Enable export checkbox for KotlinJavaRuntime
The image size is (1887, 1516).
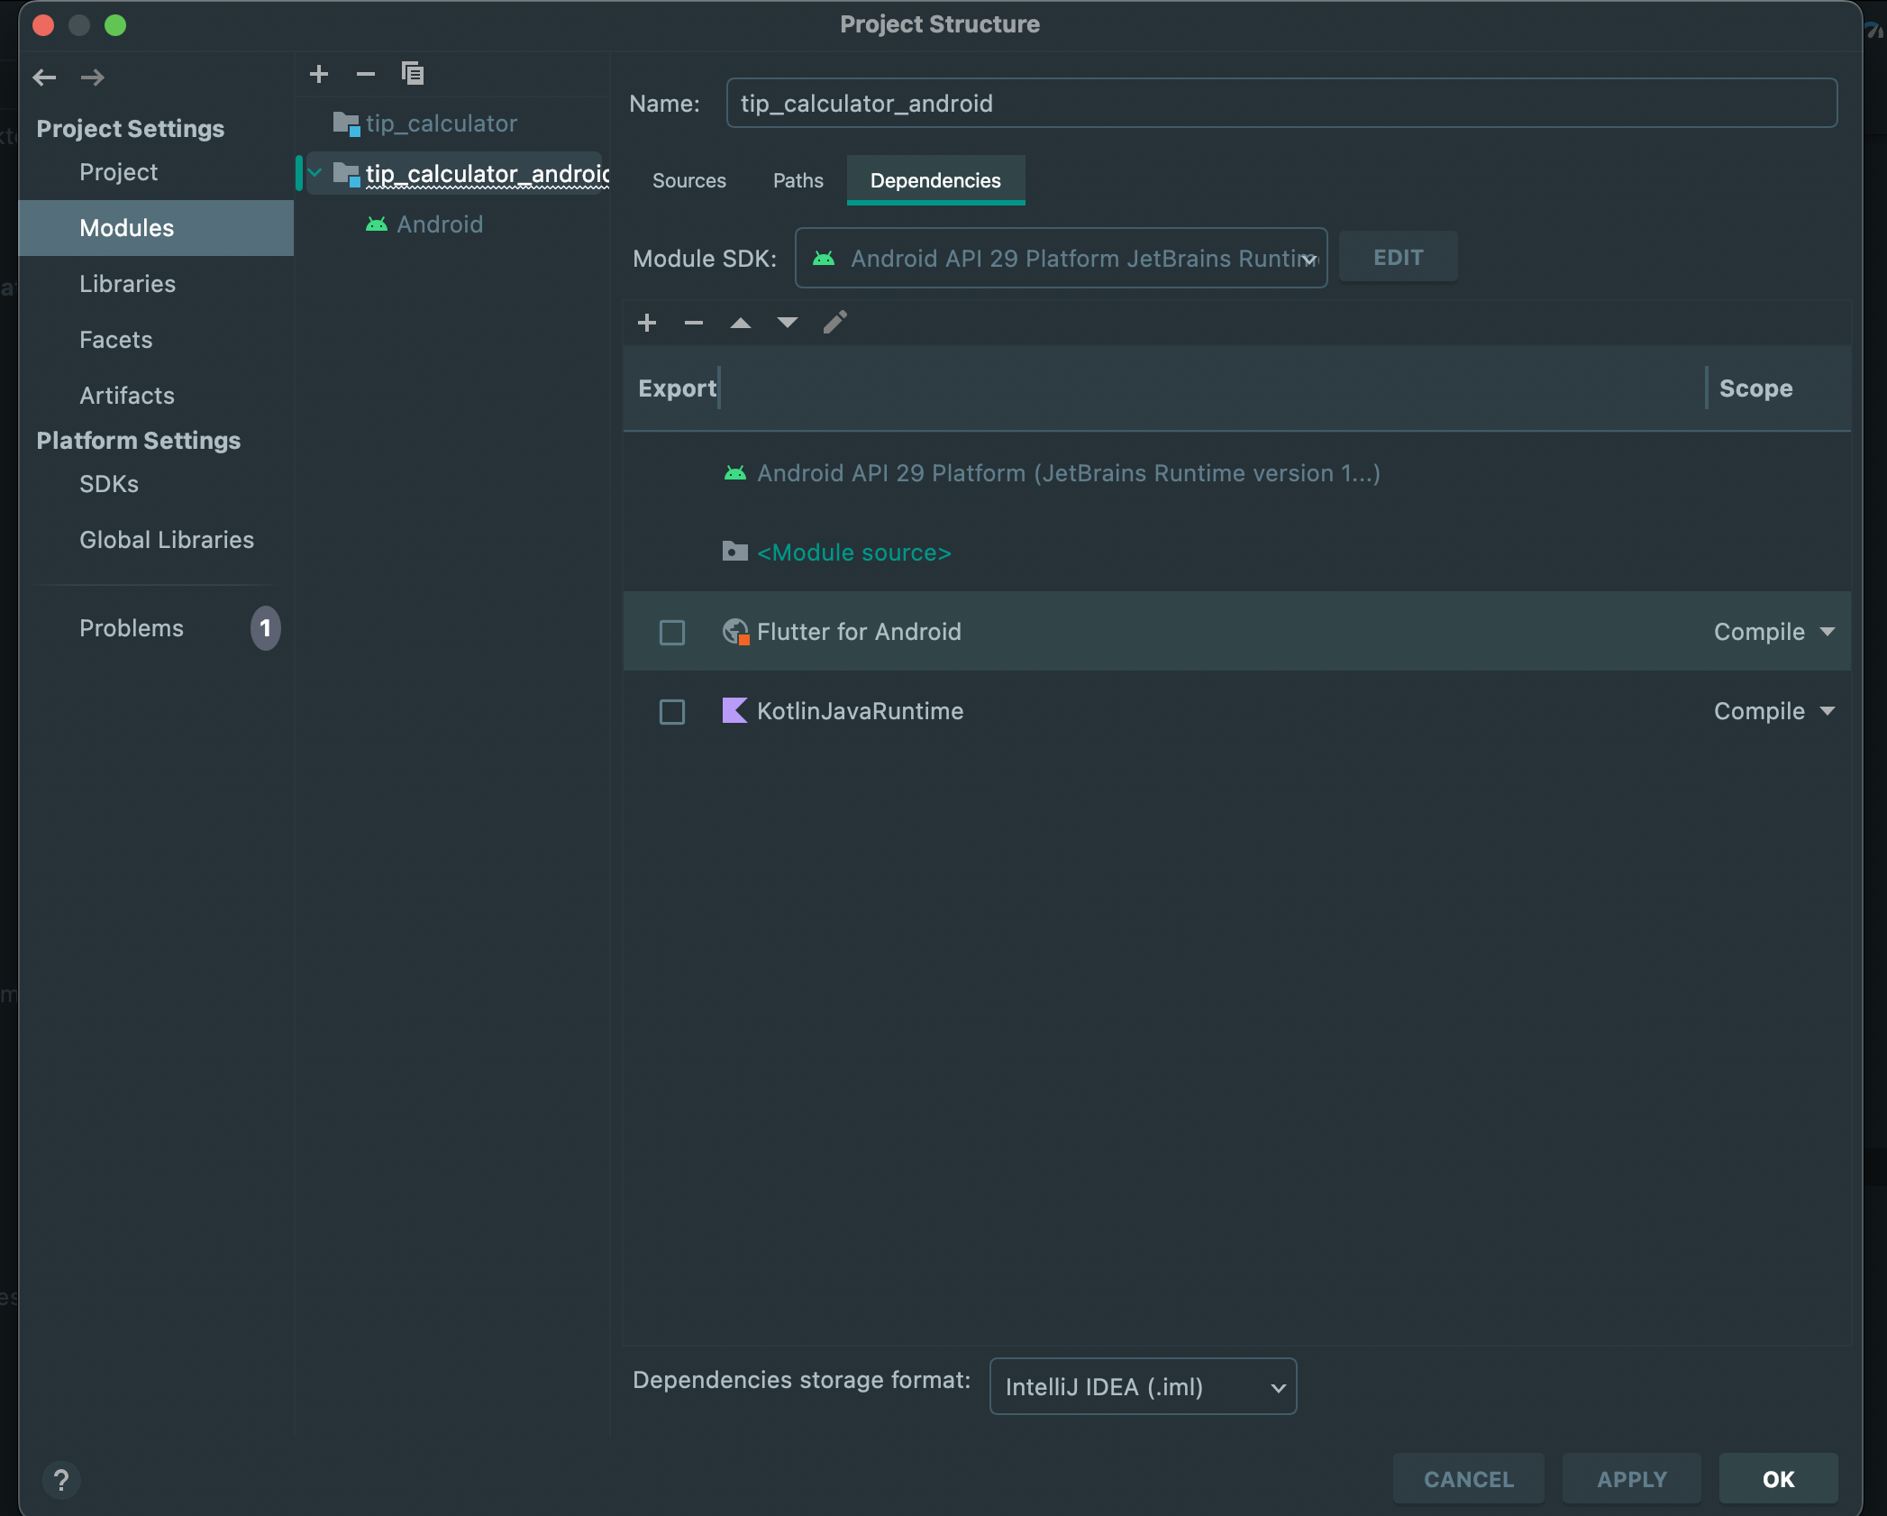(672, 711)
